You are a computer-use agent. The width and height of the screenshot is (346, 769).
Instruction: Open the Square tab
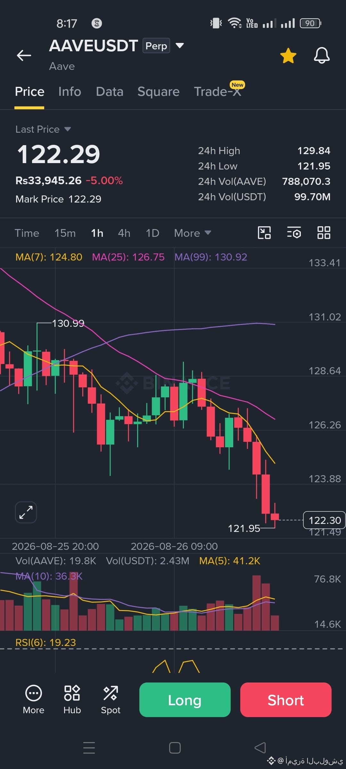(x=159, y=92)
